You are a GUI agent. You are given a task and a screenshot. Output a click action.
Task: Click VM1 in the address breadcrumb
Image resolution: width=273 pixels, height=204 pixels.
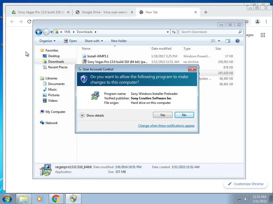[x=67, y=32]
